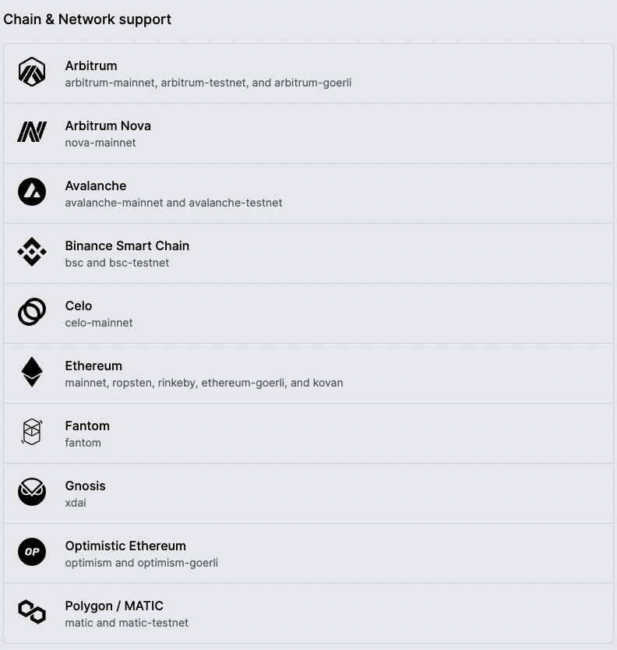Click the Gnosis owl icon

click(x=32, y=492)
